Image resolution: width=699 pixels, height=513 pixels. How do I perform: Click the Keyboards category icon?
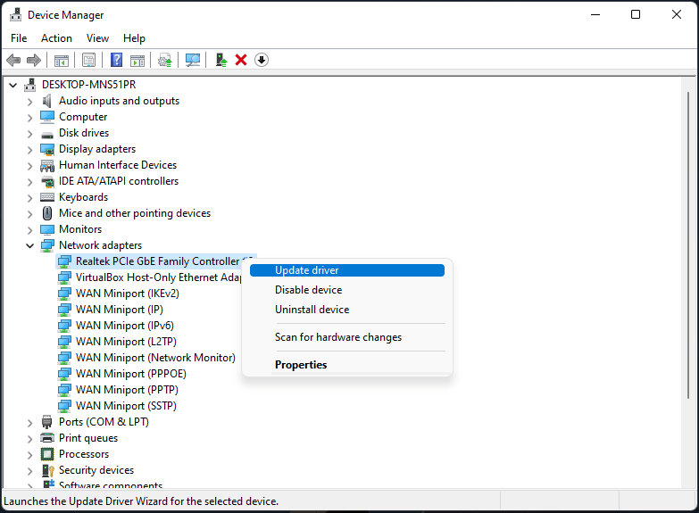tap(46, 197)
